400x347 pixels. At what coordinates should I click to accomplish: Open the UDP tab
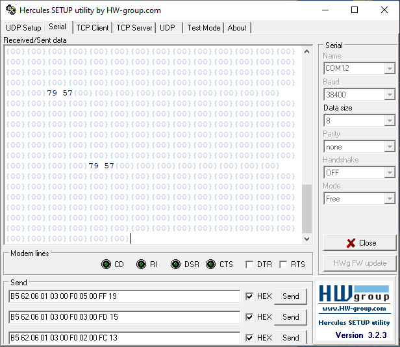click(x=168, y=27)
